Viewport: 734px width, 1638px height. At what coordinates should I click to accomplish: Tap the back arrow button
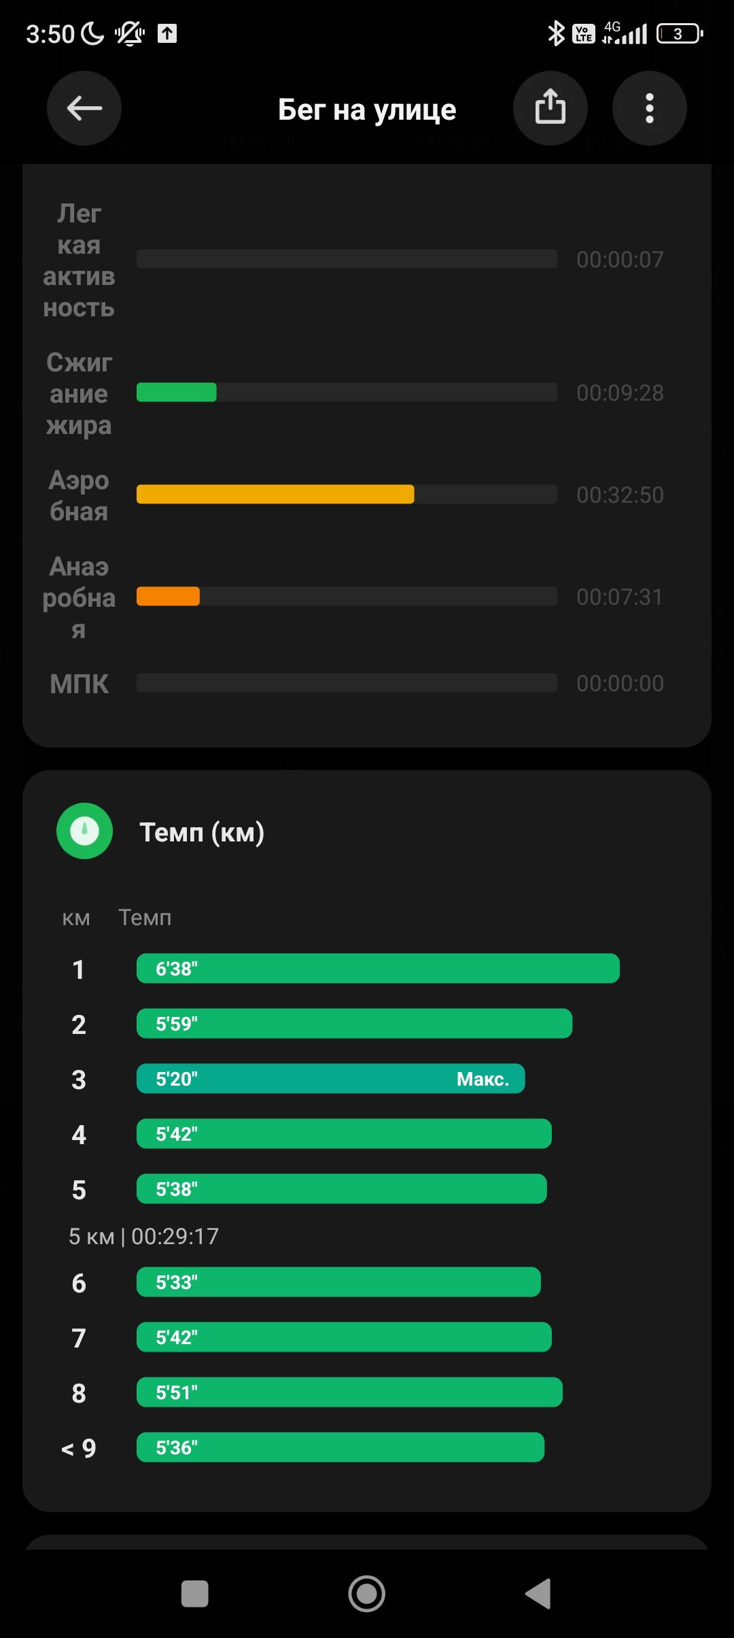point(84,108)
